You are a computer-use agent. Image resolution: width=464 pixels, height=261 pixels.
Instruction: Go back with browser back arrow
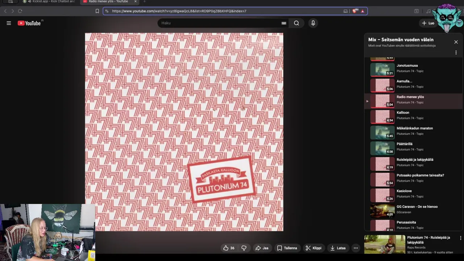click(5, 11)
